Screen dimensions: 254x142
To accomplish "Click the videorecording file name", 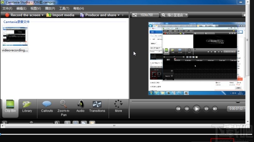I will click(x=15, y=50).
